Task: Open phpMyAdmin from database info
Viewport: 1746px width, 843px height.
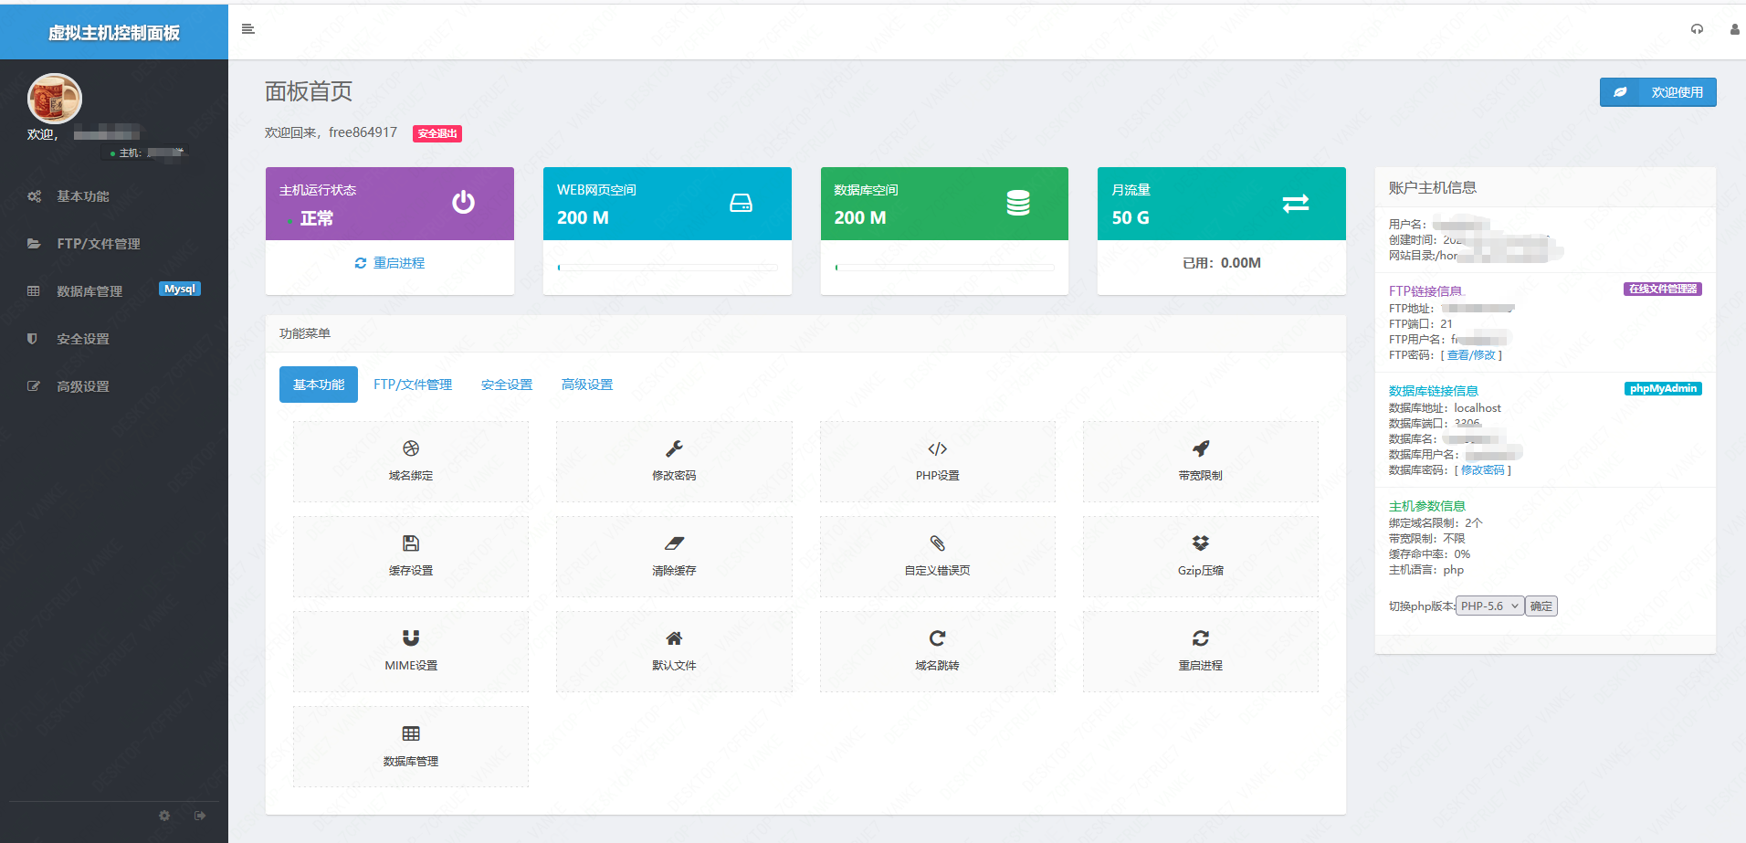Action: [1662, 389]
